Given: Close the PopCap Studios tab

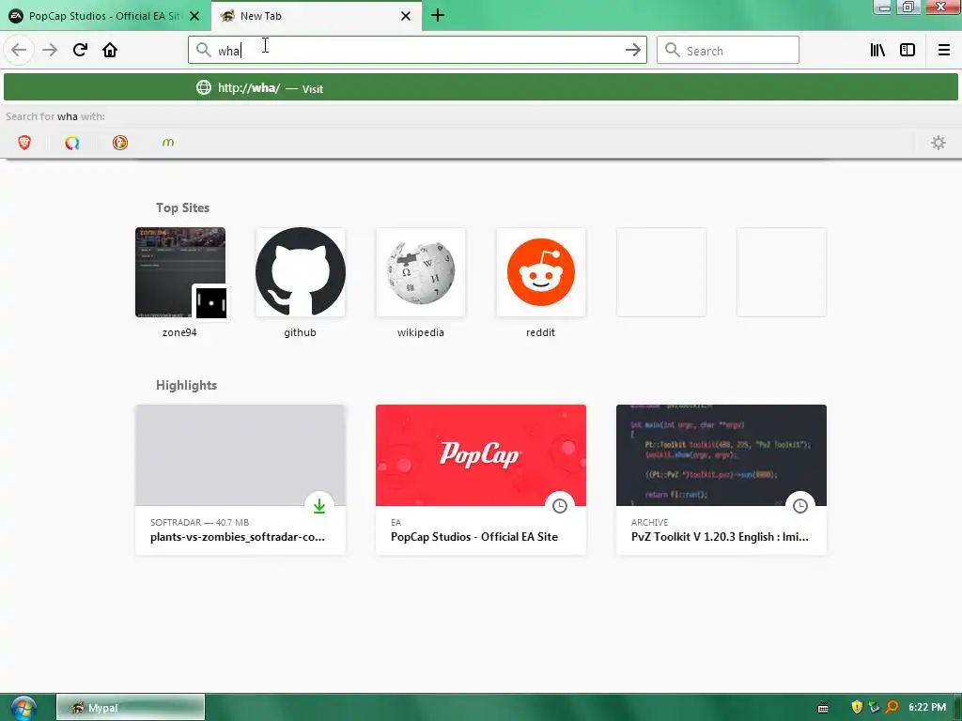Looking at the screenshot, I should (x=194, y=16).
